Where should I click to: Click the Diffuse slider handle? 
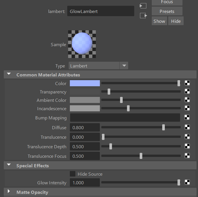(x=164, y=127)
